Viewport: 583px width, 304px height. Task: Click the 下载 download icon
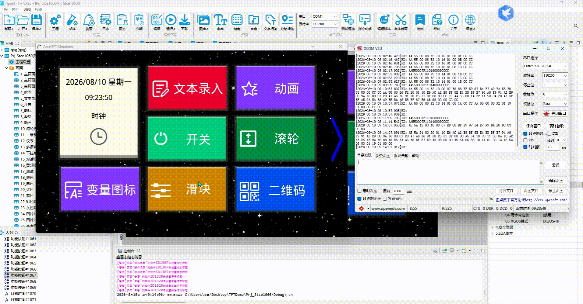pos(185,20)
